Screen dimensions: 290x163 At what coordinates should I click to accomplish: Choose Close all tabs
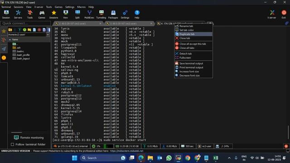click(x=193, y=48)
